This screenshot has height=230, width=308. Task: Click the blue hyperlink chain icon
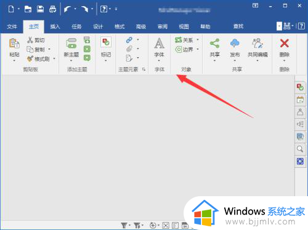[129, 40]
